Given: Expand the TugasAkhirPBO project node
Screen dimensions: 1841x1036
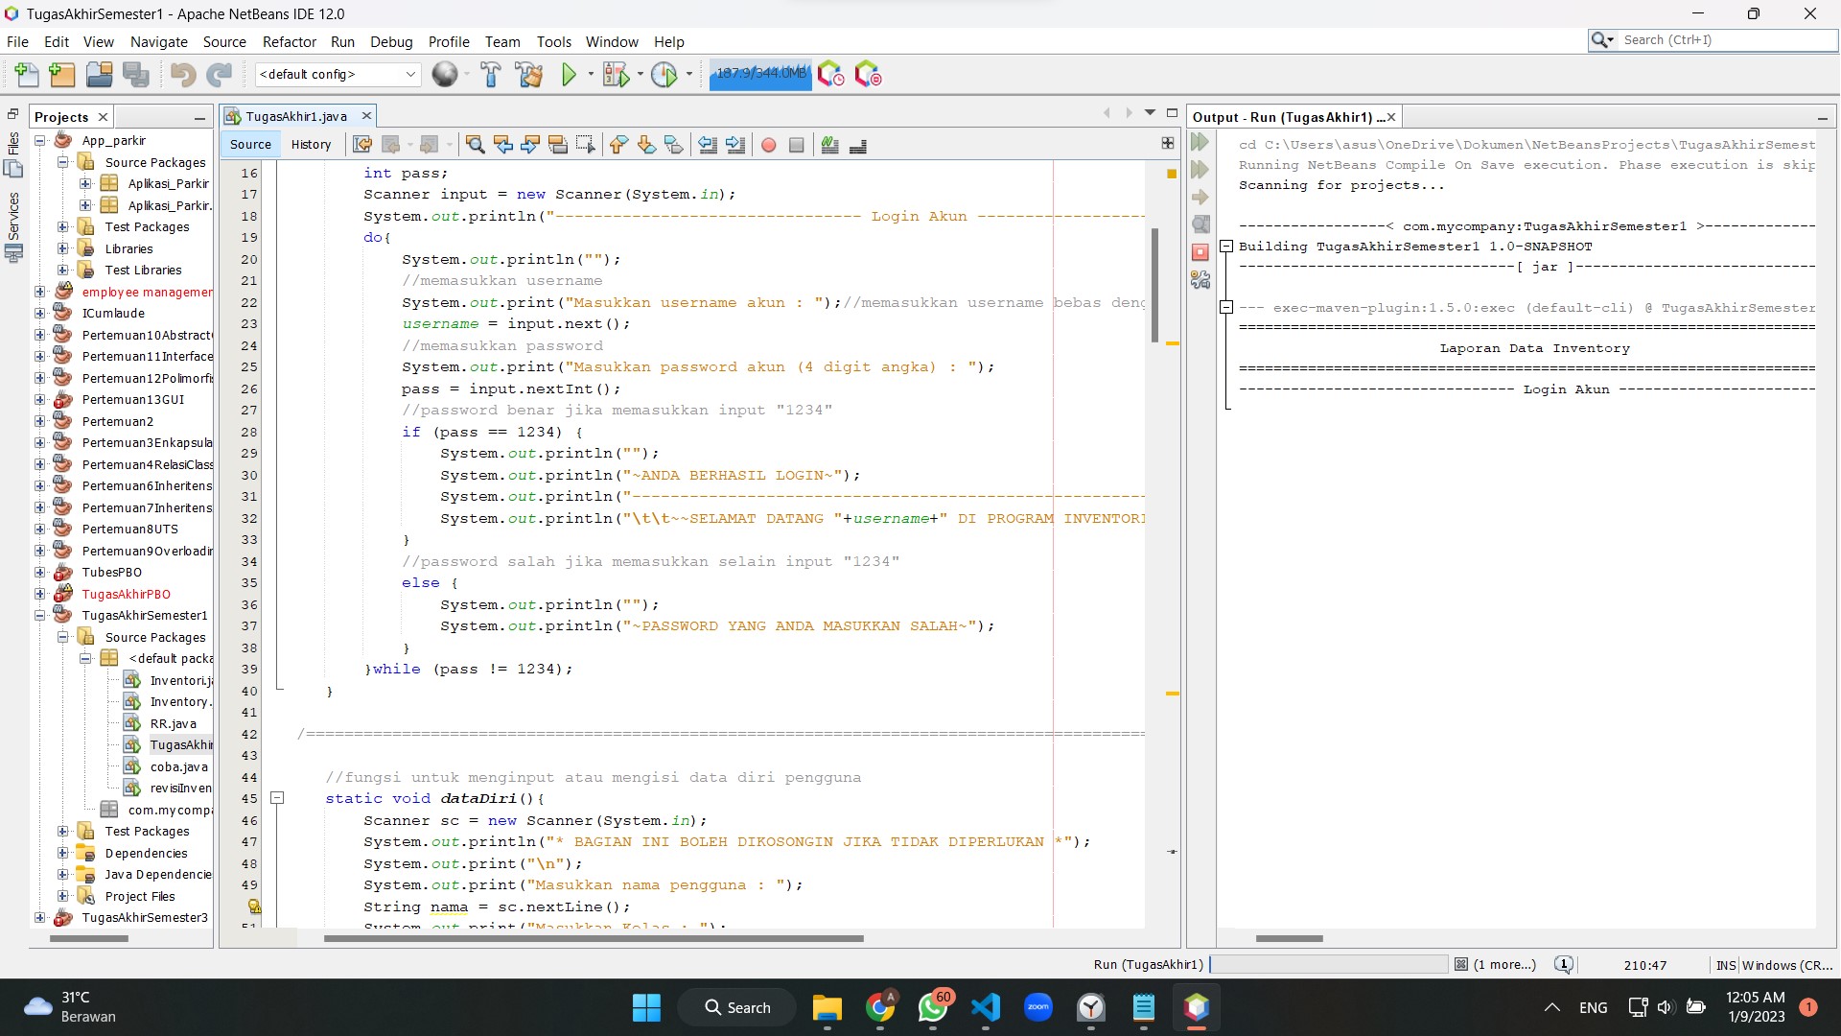Looking at the screenshot, I should tap(39, 594).
